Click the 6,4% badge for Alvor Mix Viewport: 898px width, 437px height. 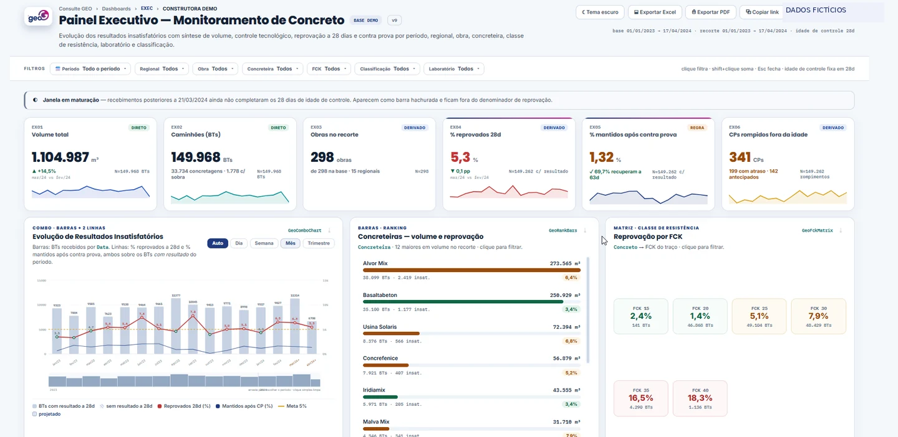click(x=571, y=278)
